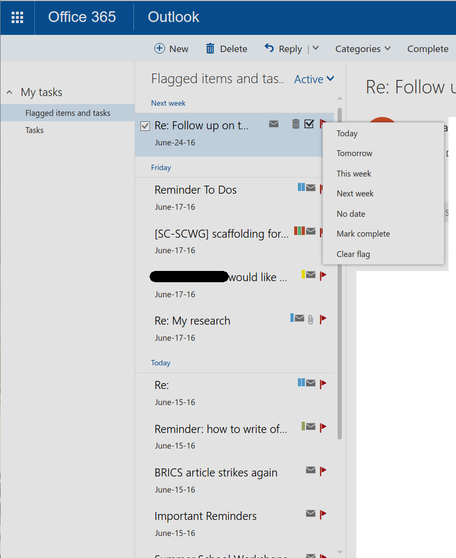
Task: Click the flag on the redacted 'would like' item
Action: coord(323,275)
